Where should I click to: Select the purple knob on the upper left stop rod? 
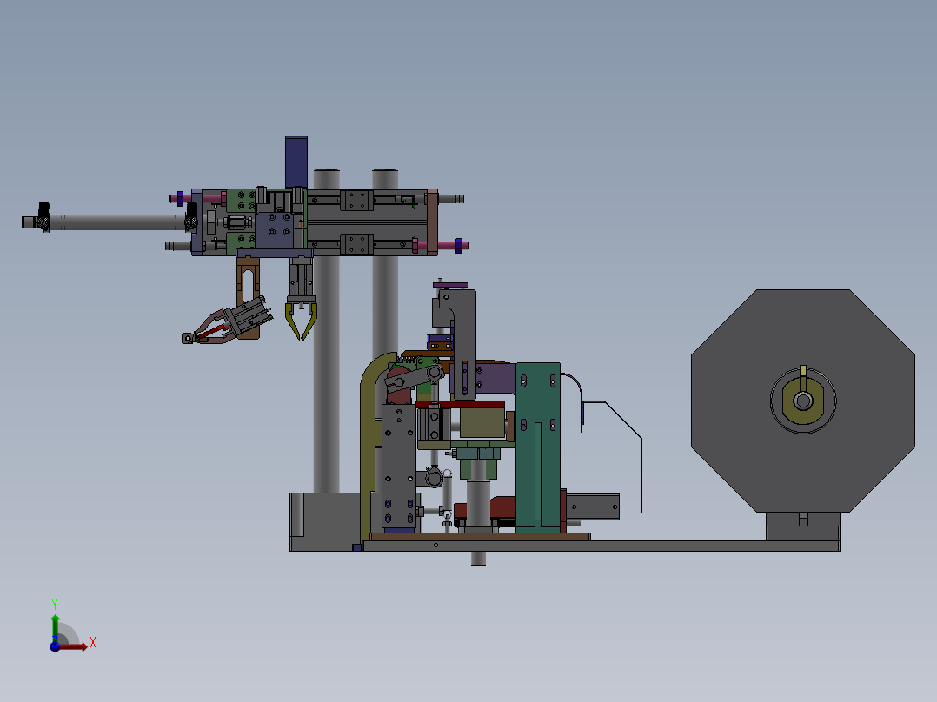[x=180, y=198]
